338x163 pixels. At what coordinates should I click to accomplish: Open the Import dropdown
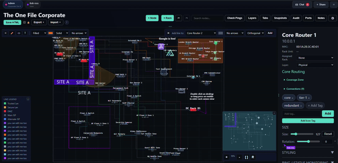(56, 22)
